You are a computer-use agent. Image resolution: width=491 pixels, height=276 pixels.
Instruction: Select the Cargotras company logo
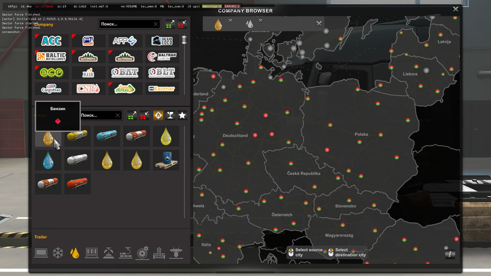[52, 89]
